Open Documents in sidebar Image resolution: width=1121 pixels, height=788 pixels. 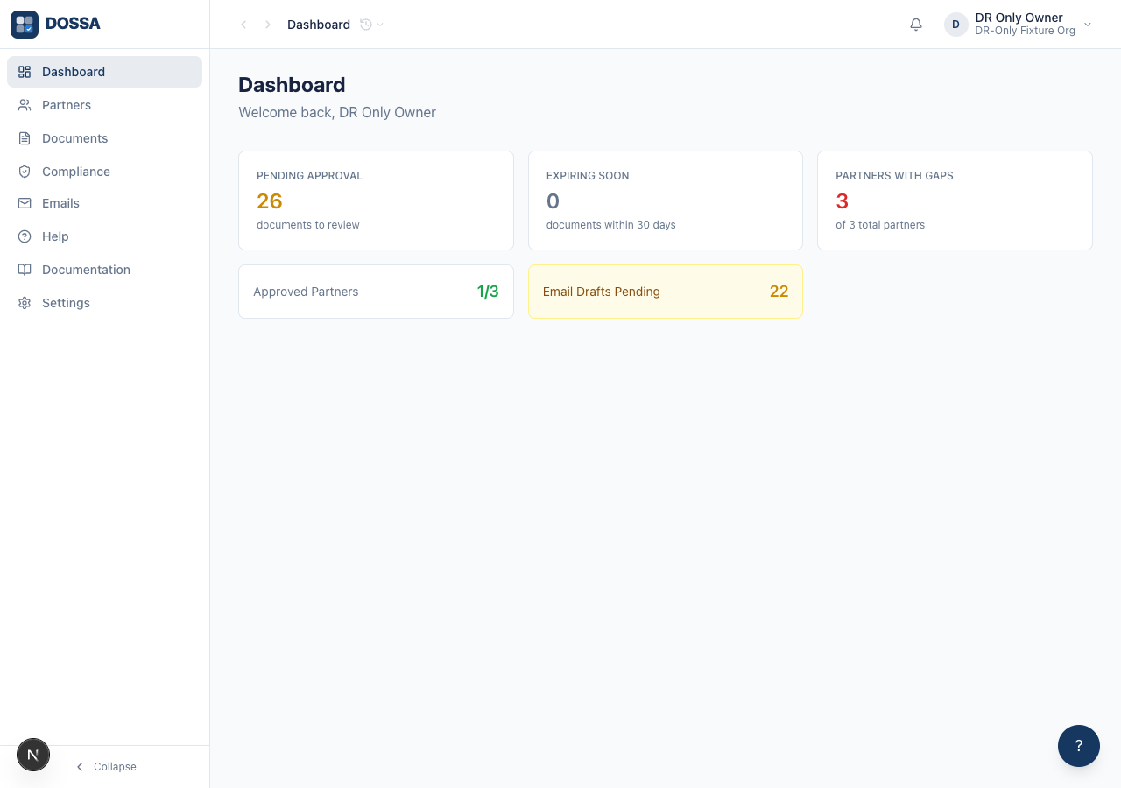pyautogui.click(x=104, y=138)
